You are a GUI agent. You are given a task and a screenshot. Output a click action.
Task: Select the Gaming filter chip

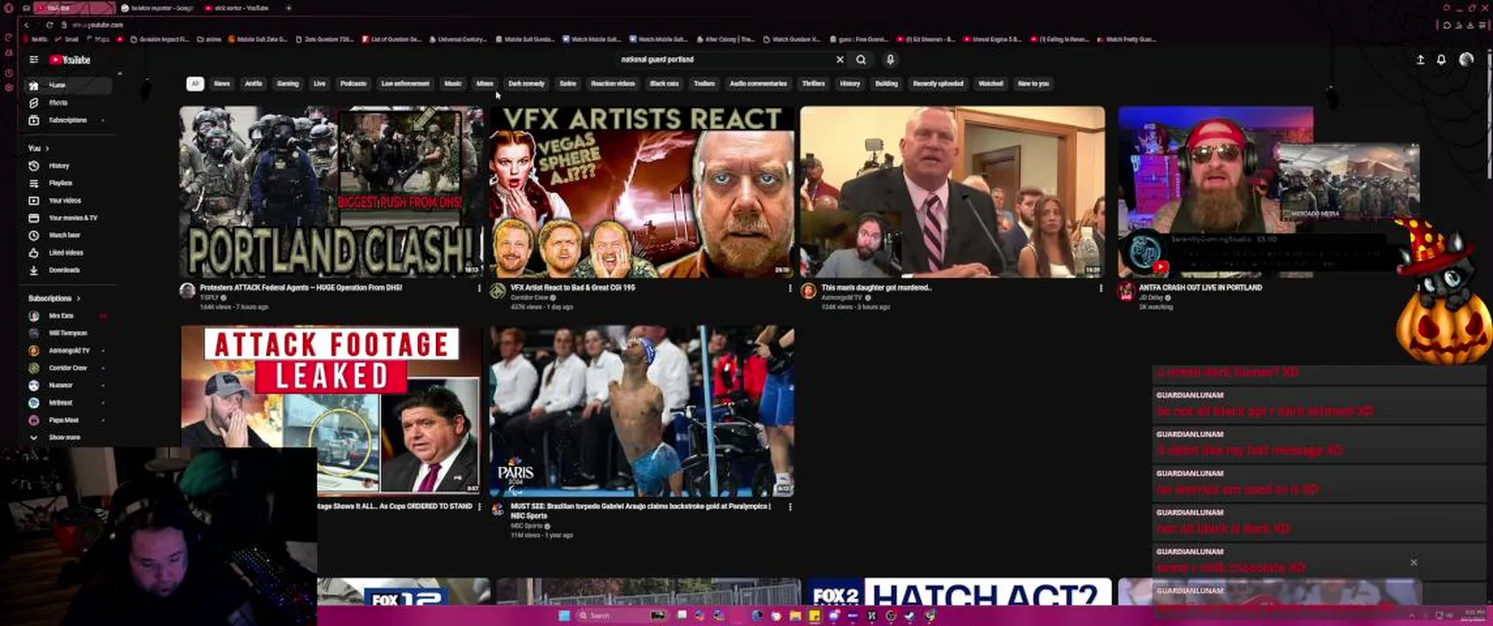tap(288, 83)
